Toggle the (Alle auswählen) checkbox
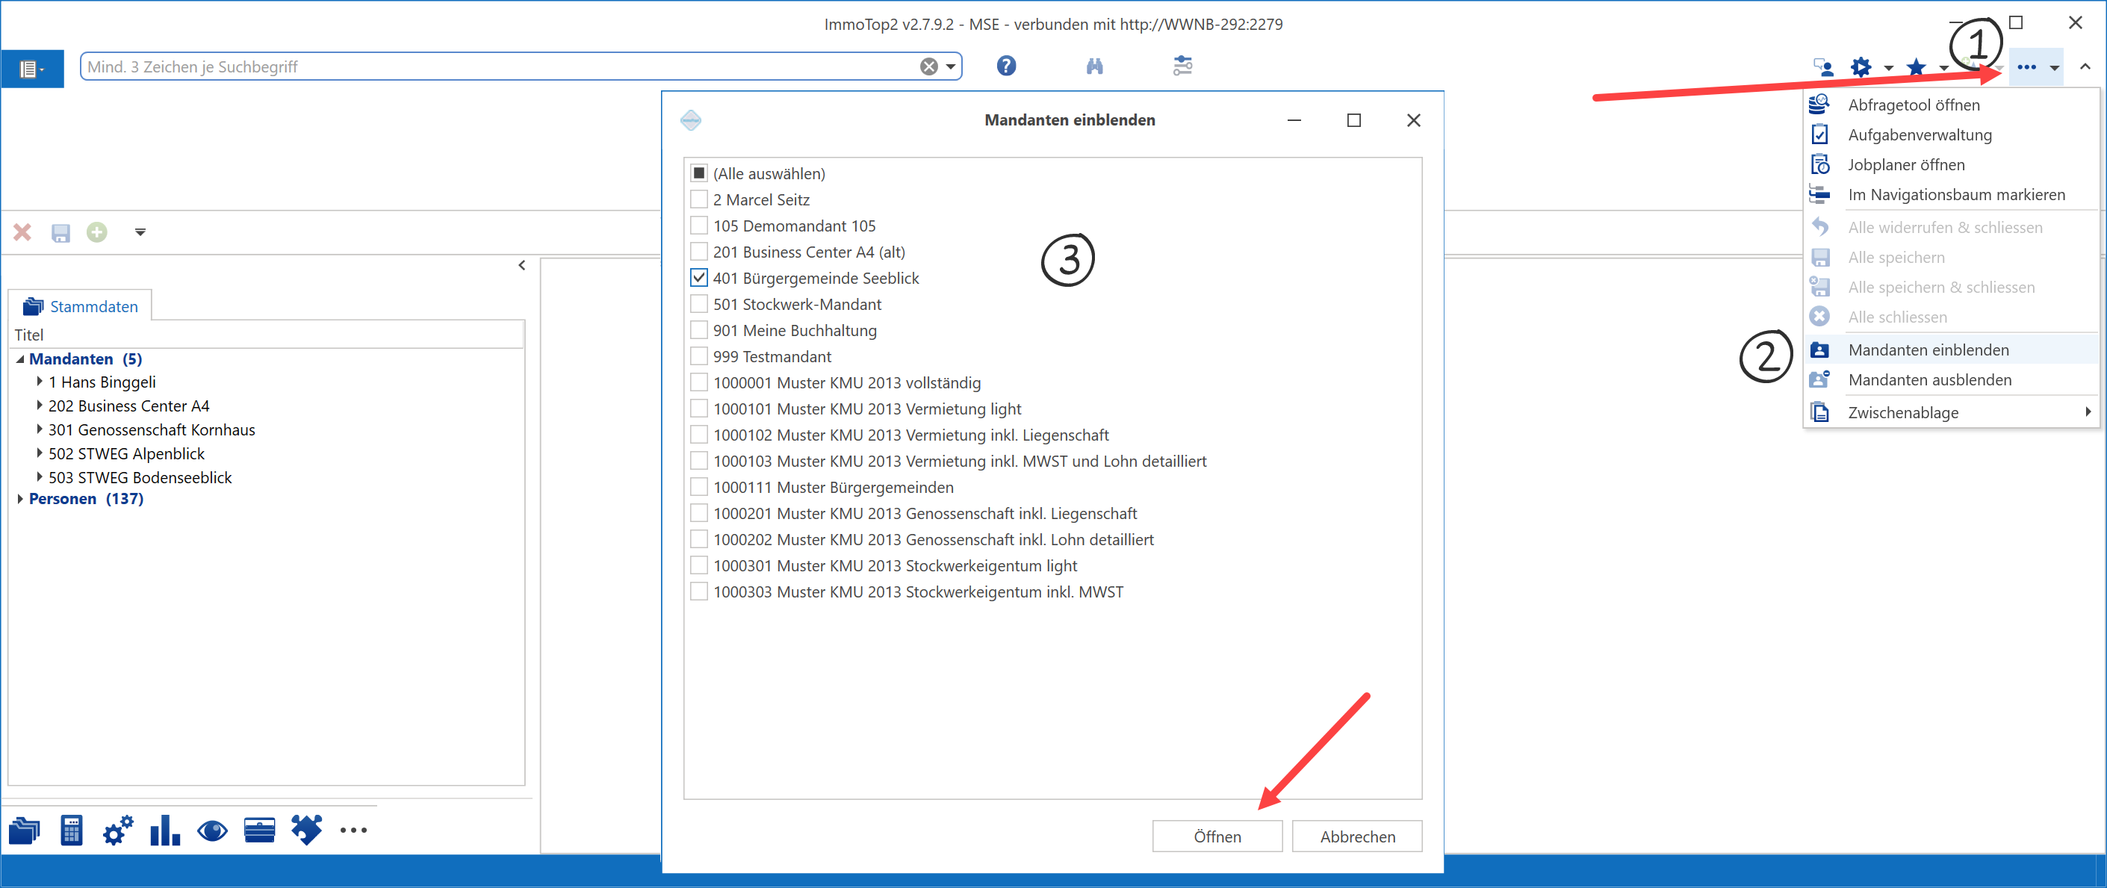Image resolution: width=2107 pixels, height=888 pixels. click(698, 173)
